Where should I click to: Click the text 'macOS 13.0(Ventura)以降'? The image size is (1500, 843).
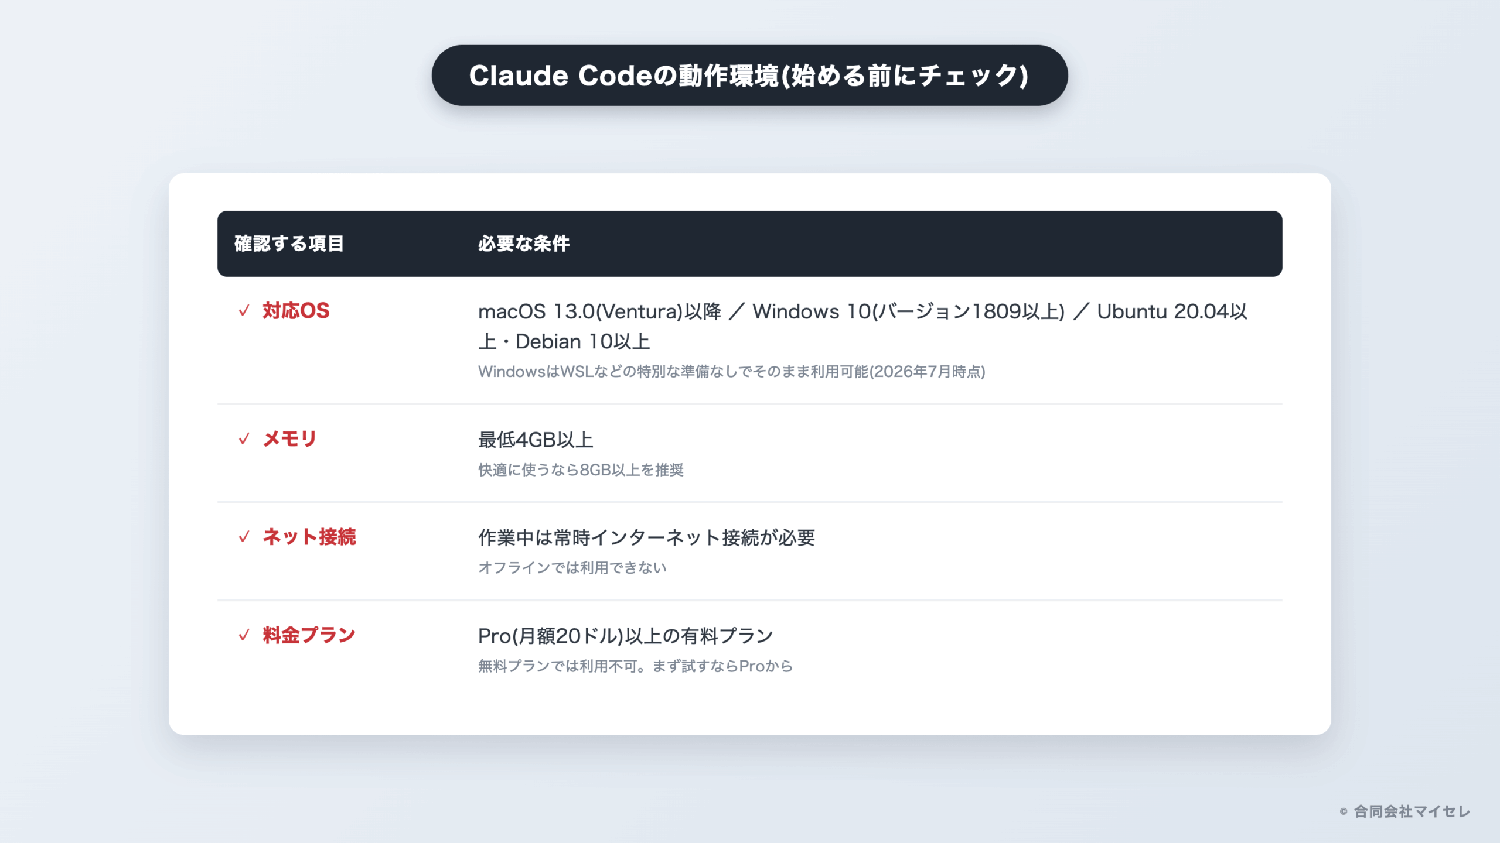[600, 311]
